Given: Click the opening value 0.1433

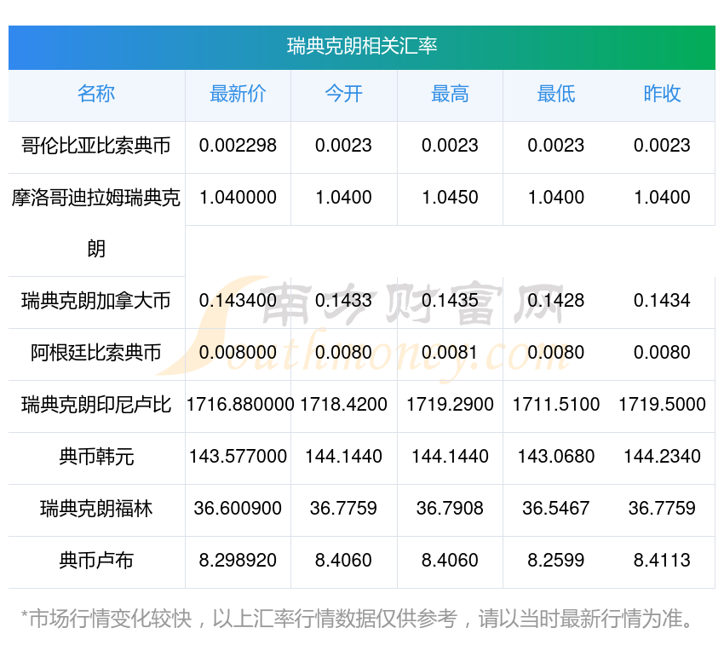Looking at the screenshot, I should (343, 301).
